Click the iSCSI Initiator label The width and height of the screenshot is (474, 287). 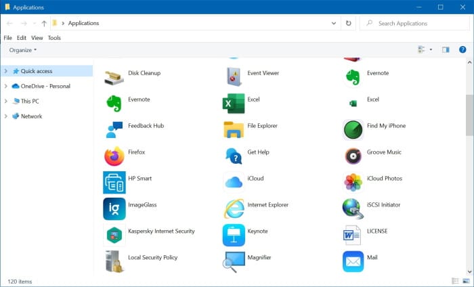[384, 205]
